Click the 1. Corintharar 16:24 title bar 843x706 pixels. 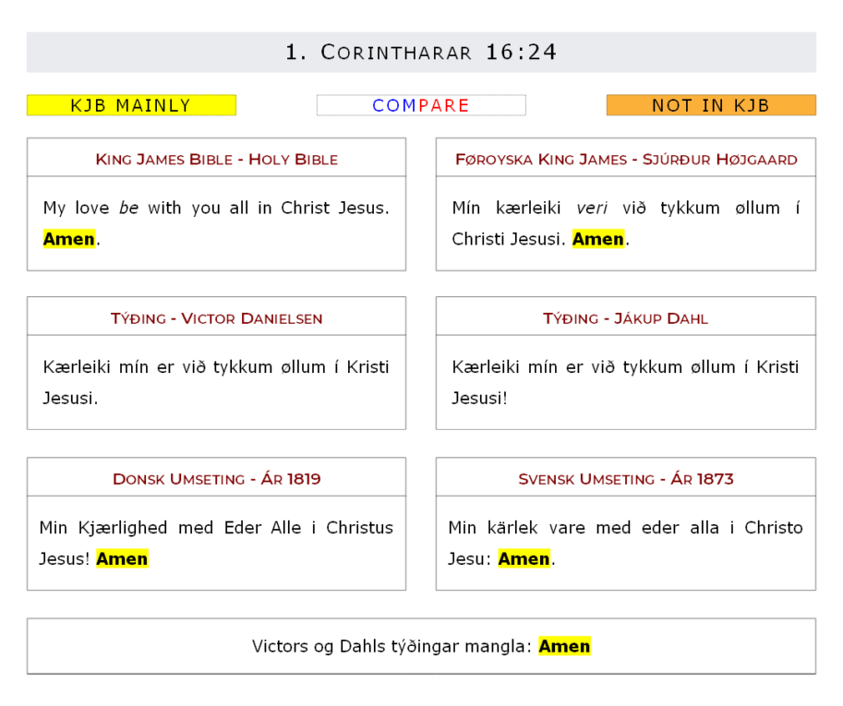pos(421,53)
